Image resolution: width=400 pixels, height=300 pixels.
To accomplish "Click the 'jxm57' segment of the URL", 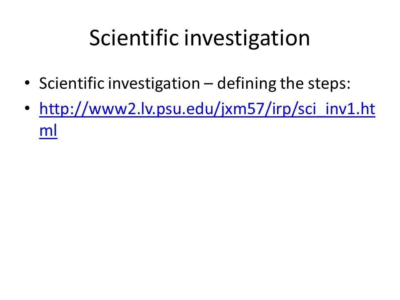I will (242, 110).
